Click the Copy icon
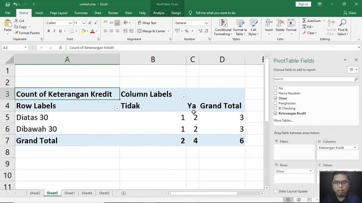362x203 pixels. coord(16,27)
